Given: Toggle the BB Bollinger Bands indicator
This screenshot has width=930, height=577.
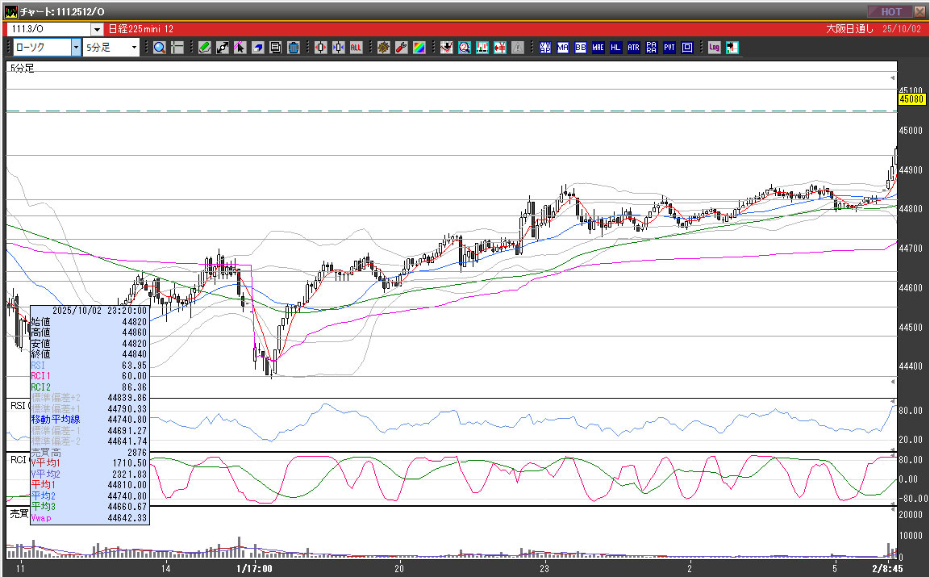Looking at the screenshot, I should (581, 48).
